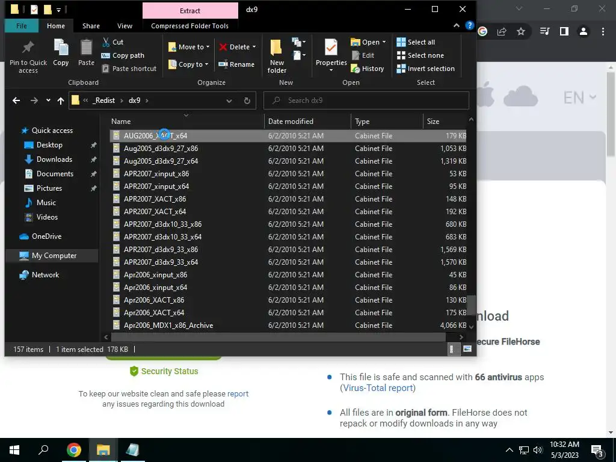Switch to details view layout icon

tap(451, 349)
